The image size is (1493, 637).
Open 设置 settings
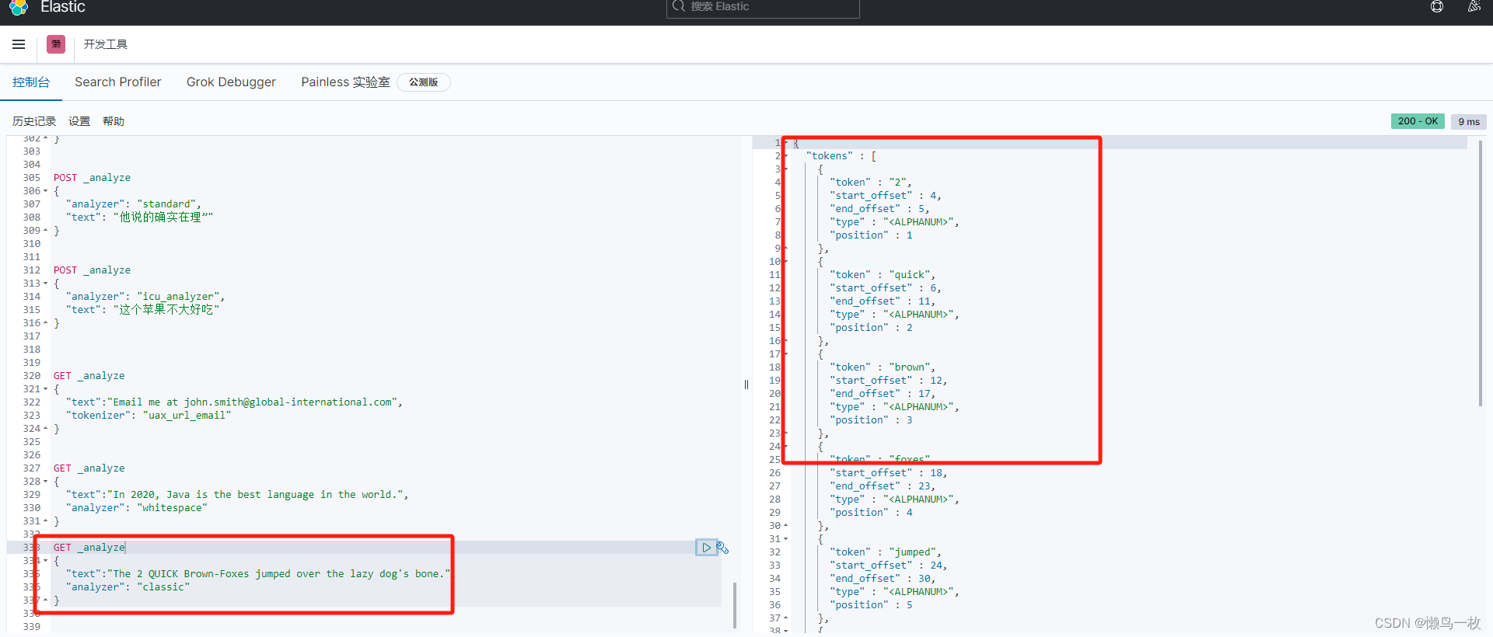tap(79, 121)
